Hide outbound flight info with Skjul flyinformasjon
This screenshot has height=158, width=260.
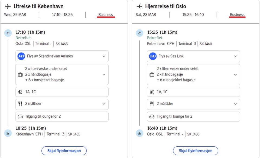tap(64, 151)
